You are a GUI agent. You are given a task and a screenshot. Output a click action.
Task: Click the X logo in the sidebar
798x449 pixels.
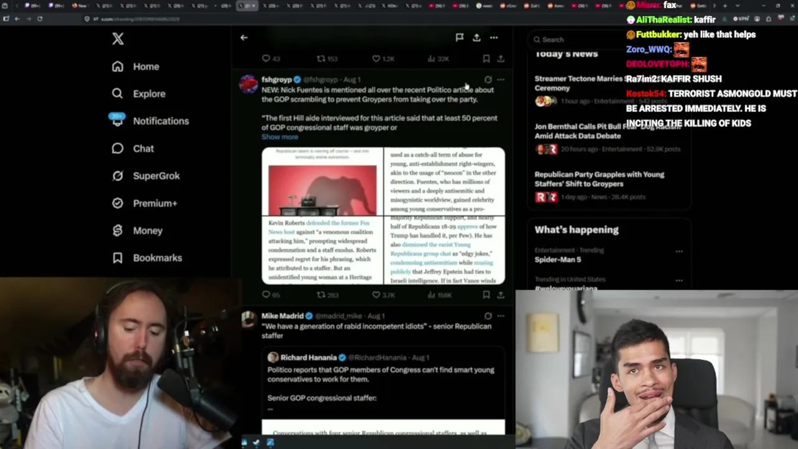pyautogui.click(x=118, y=39)
